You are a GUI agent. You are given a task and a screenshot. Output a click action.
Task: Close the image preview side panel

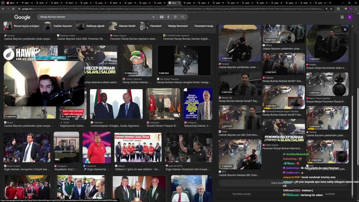(345, 29)
